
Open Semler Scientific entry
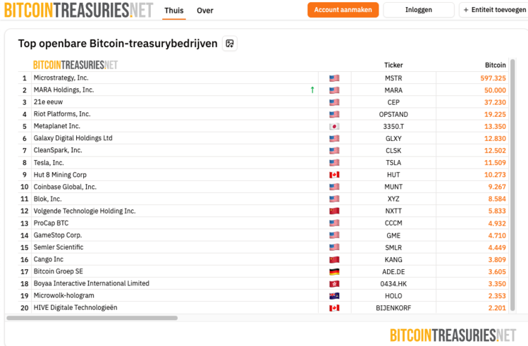pyautogui.click(x=59, y=247)
